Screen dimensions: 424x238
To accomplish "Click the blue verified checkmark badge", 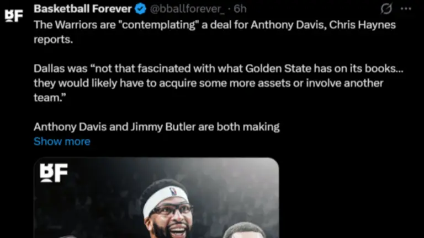I will (x=140, y=9).
